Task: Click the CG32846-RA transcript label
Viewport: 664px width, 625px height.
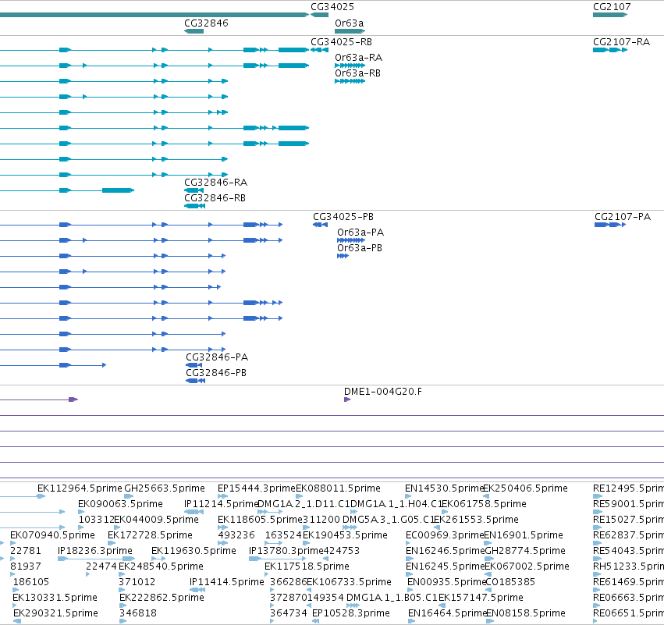Action: coord(215,183)
